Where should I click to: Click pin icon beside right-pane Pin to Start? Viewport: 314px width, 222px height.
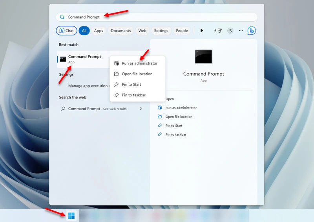click(160, 125)
